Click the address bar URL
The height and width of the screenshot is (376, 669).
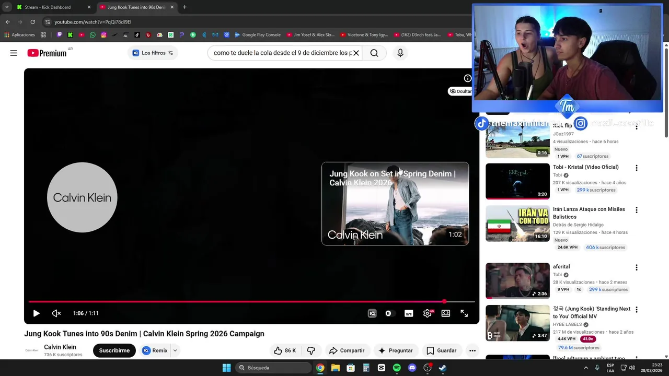coord(93,22)
